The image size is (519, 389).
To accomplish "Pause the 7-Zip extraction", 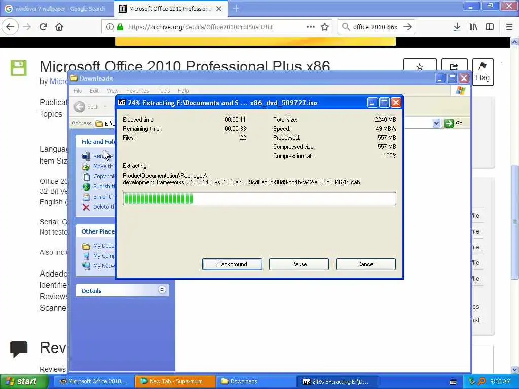I will [x=299, y=264].
